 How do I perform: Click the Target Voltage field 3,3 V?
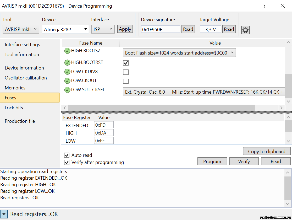pyautogui.click(x=211, y=29)
